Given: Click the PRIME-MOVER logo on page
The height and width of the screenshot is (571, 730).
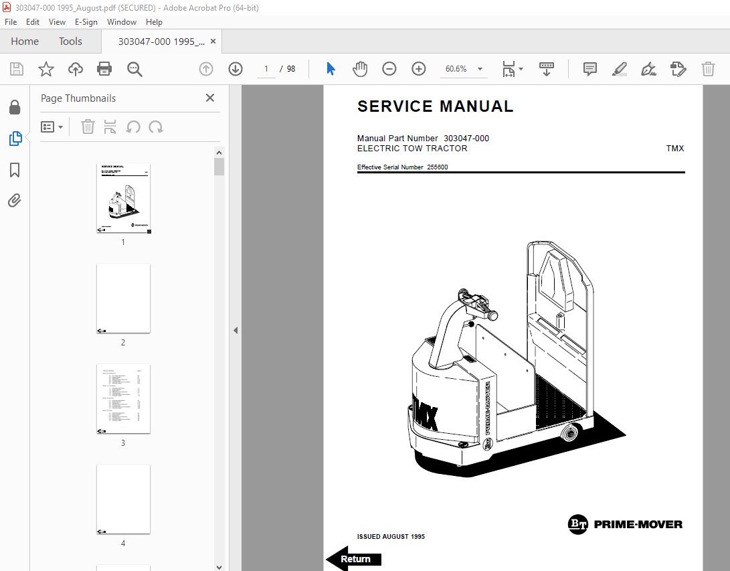Looking at the screenshot, I should [625, 524].
